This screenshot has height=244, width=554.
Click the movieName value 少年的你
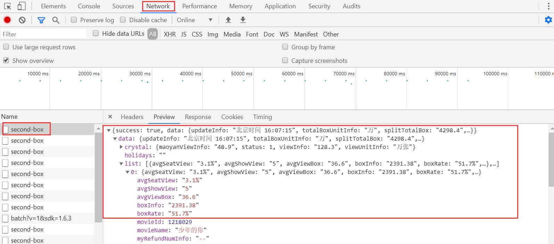[191, 230]
